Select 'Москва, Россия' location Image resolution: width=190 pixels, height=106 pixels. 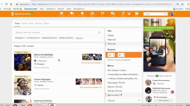coord(115,91)
